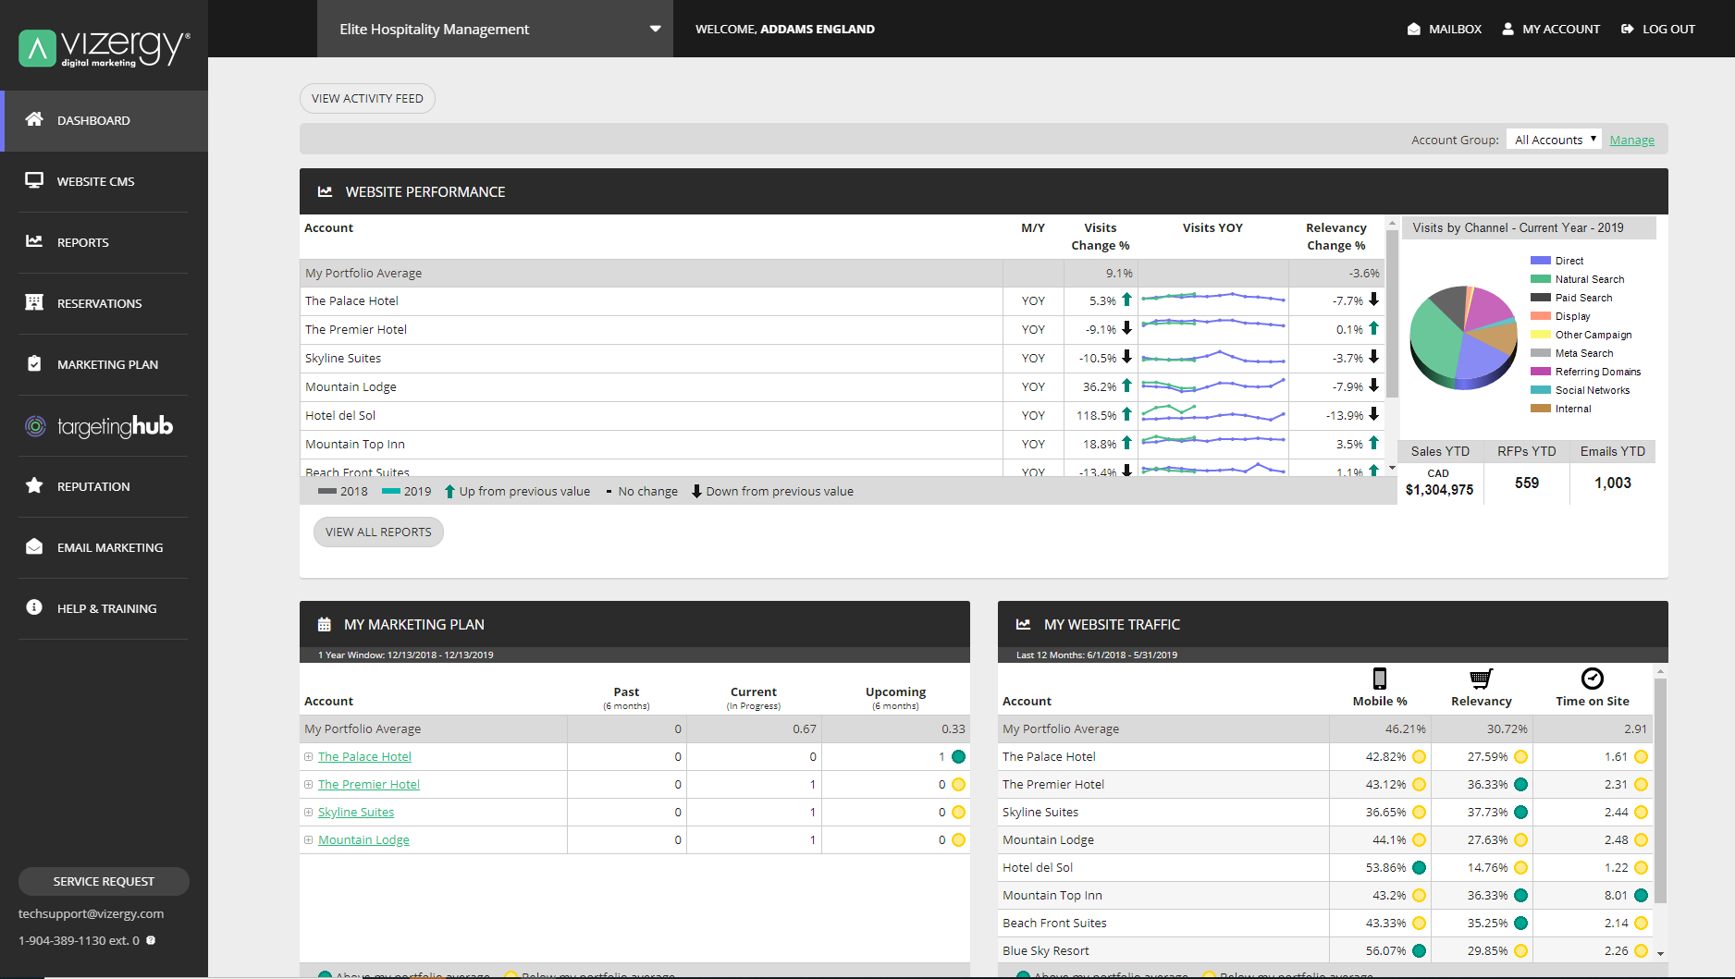Click the Reputation star icon

[x=34, y=485]
